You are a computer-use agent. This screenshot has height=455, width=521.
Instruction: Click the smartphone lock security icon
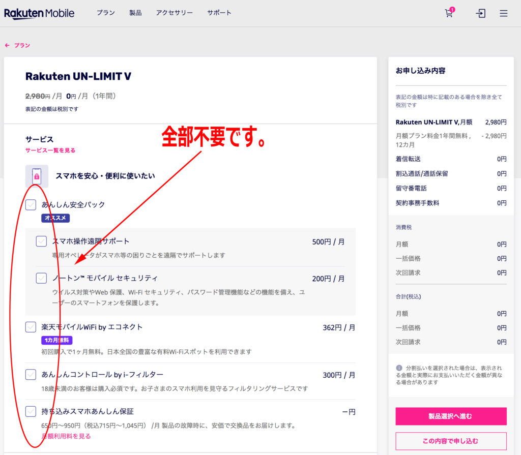37,176
